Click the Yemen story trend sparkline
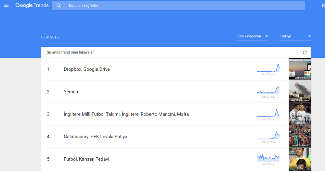Screen dimensions: 325x171 point(268,91)
